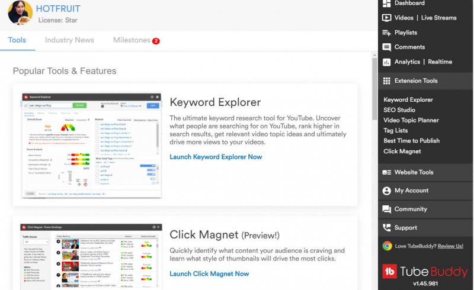Click the HOTFRUIT profile avatar
The image size is (474, 290).
tap(20, 12)
